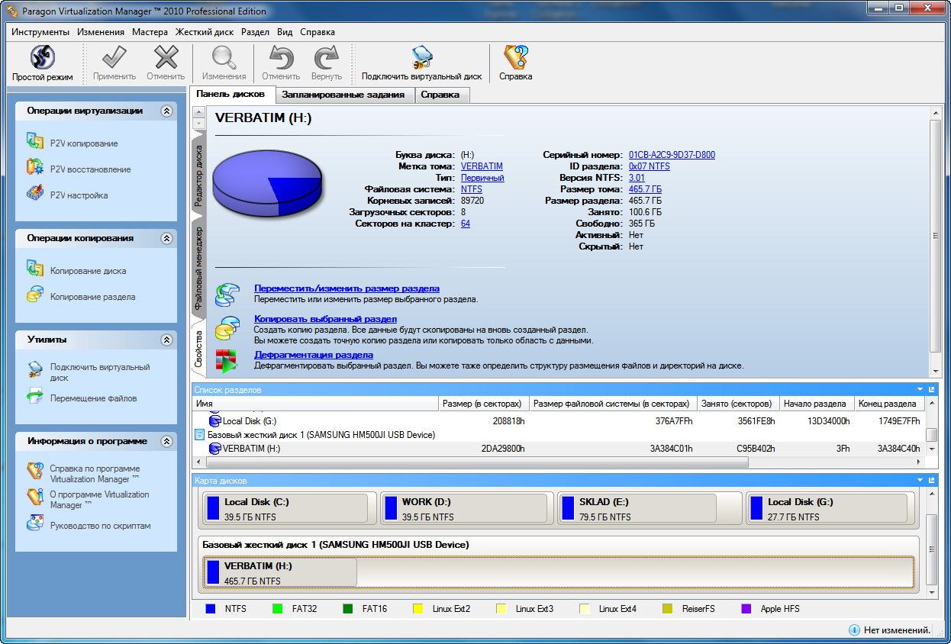Image resolution: width=951 pixels, height=644 pixels.
Task: Collapse Информация о программе panel
Action: point(166,441)
